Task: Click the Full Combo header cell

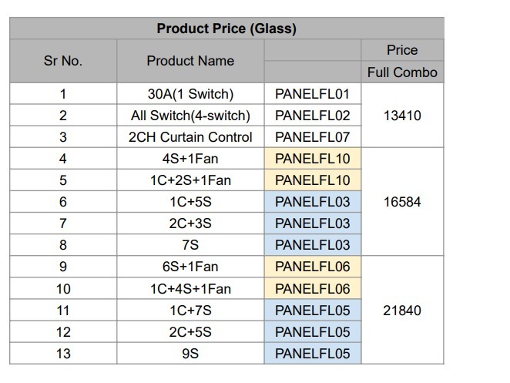Action: point(402,72)
